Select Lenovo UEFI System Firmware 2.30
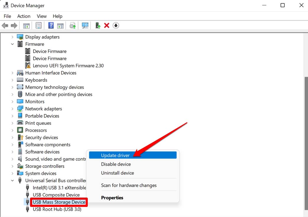 pyautogui.click(x=68, y=66)
